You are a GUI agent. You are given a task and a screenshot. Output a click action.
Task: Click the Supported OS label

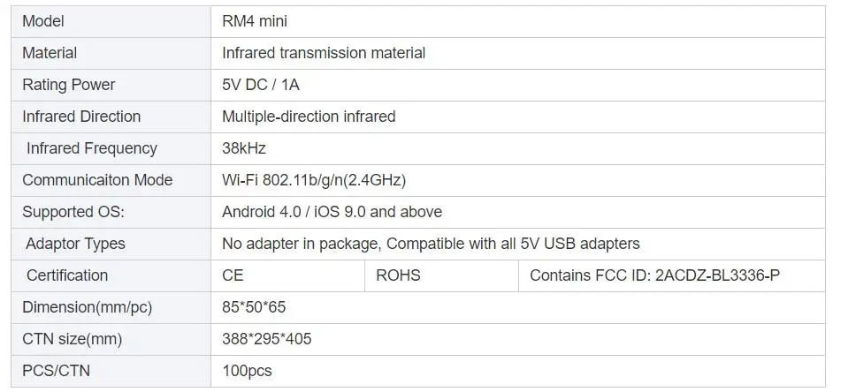click(73, 212)
